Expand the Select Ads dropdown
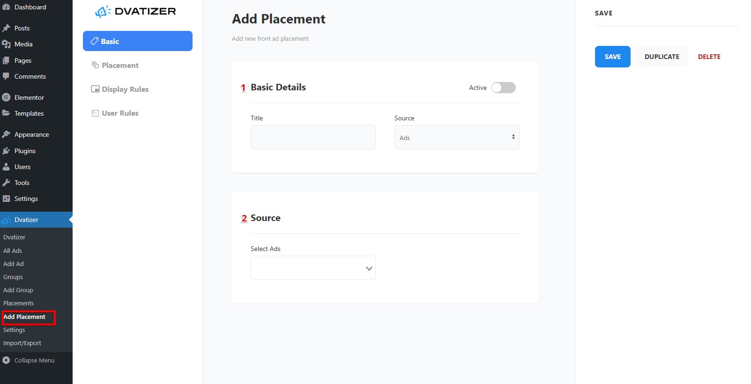 click(313, 268)
